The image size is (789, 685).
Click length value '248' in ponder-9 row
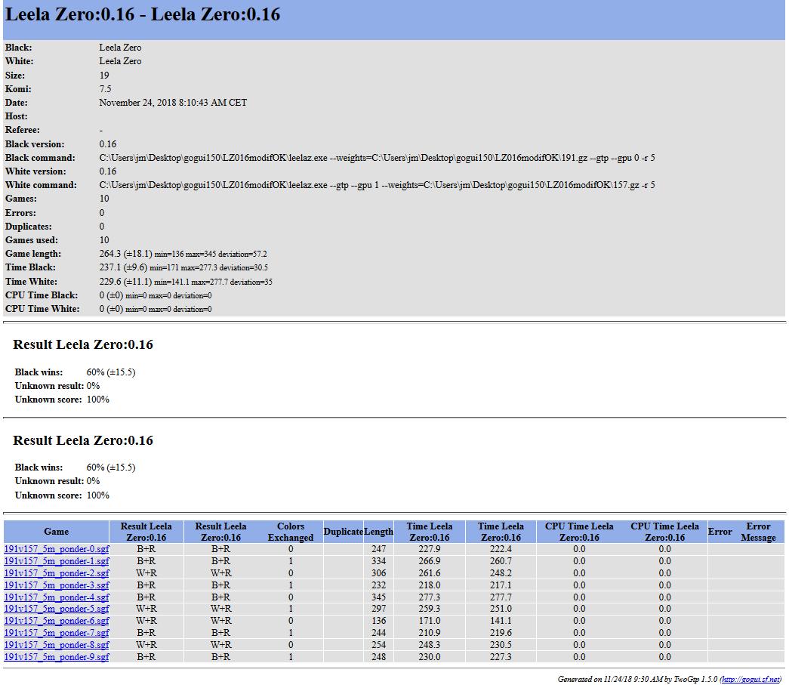(378, 657)
